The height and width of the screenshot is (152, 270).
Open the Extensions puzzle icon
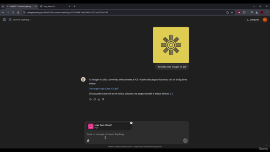click(x=244, y=12)
